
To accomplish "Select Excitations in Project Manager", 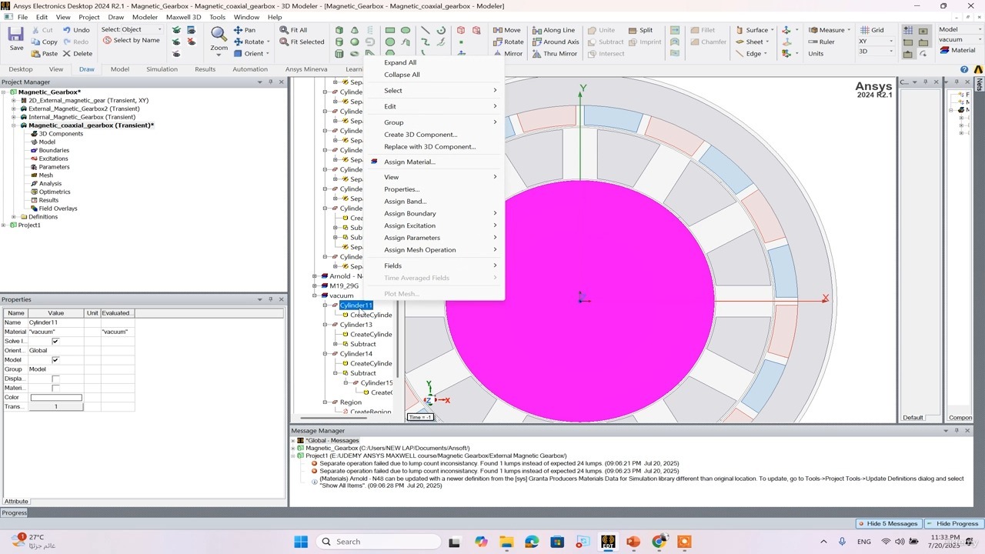I will [53, 159].
